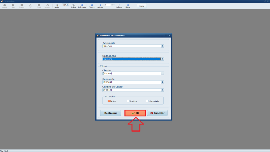Check the Cancelado checkbox
Screen dimensions: 270x152
[147, 101]
